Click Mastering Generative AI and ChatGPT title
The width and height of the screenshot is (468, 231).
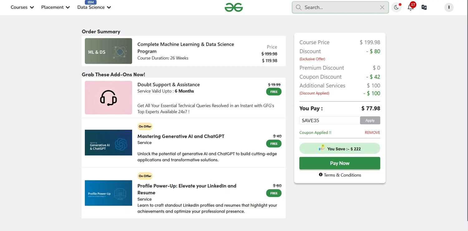pyautogui.click(x=181, y=136)
